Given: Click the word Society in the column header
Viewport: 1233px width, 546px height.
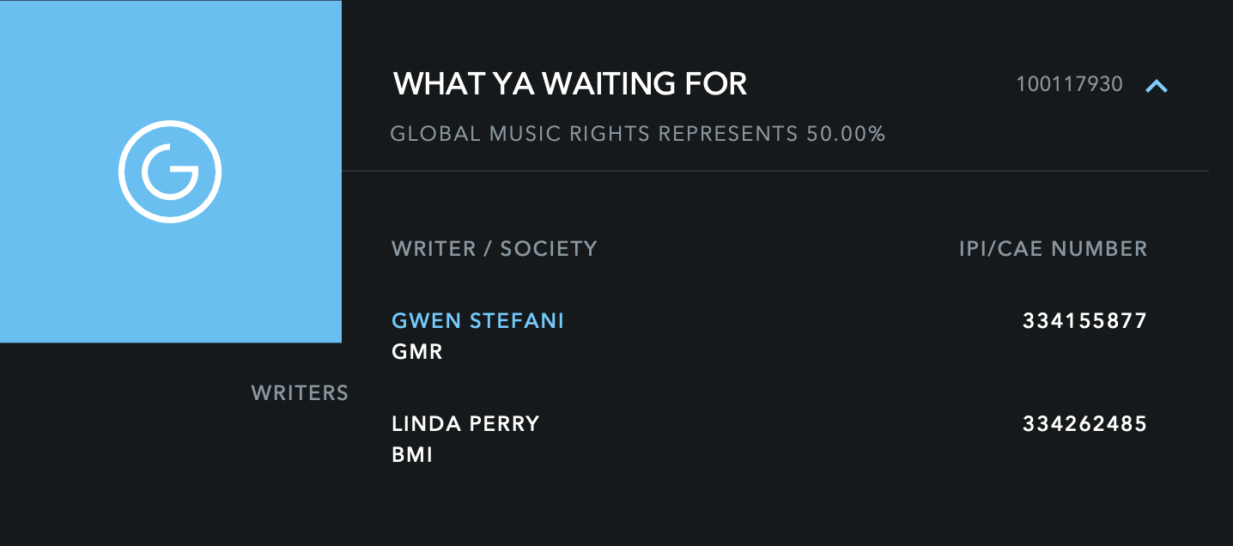Looking at the screenshot, I should pos(549,249).
